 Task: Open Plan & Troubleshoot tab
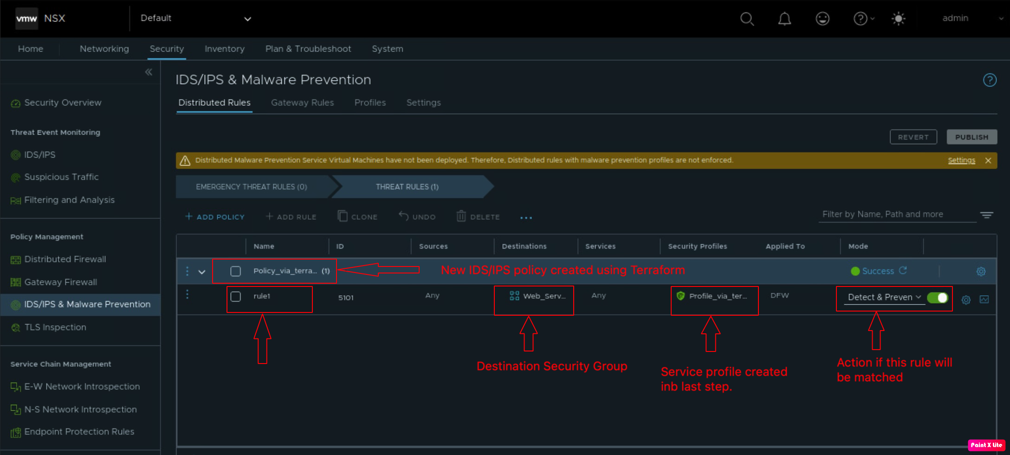(308, 49)
